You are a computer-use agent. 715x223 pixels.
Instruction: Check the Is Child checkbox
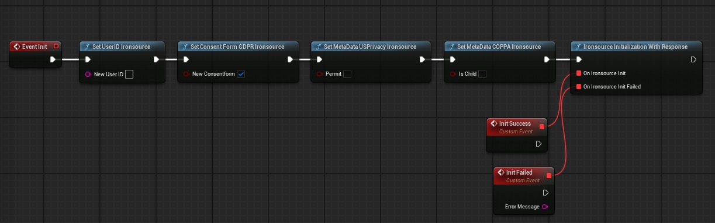coord(482,74)
